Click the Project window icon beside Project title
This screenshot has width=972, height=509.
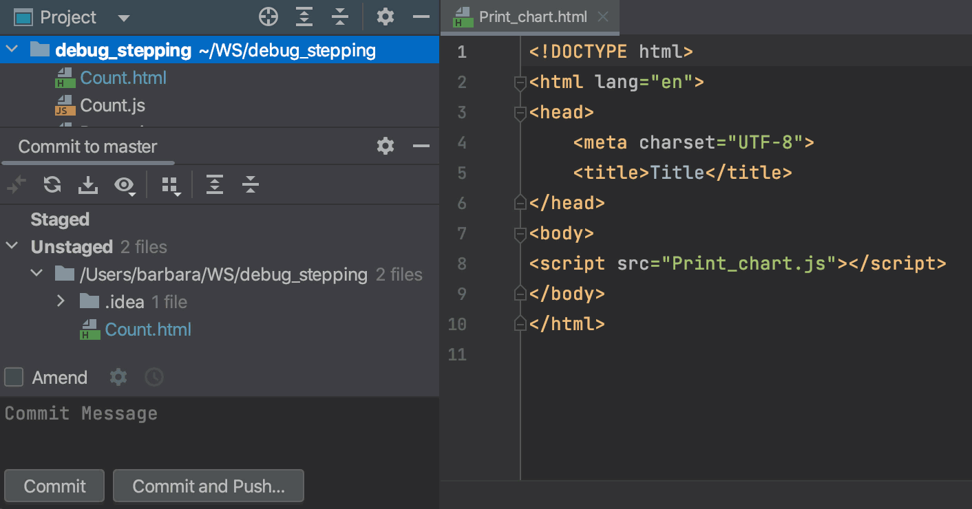click(23, 17)
